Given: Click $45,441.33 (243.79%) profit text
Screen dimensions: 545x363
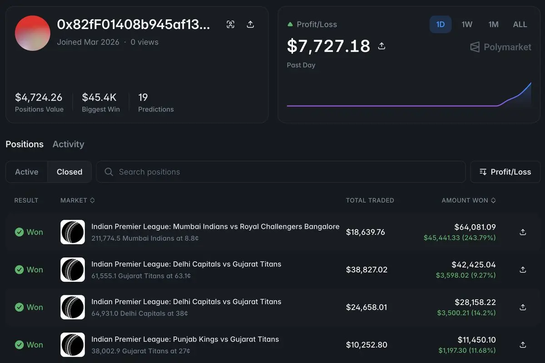Looking at the screenshot, I should [x=460, y=237].
